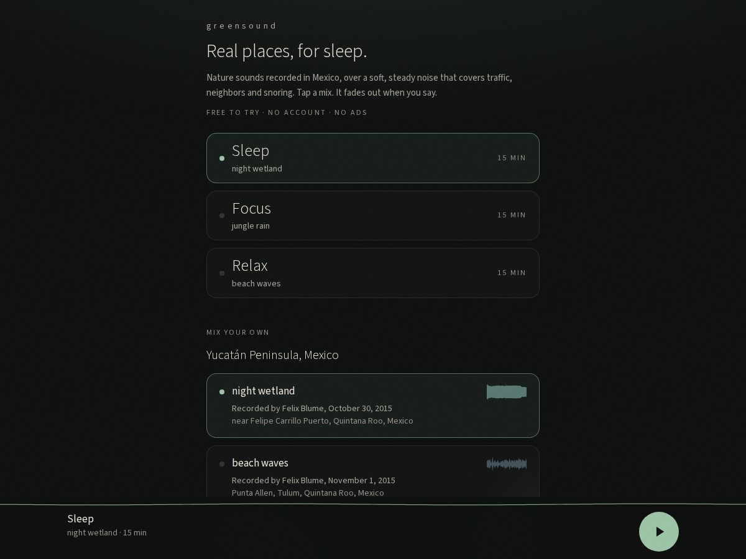Pick the Relax beach waves mix
This screenshot has height=559, width=746.
point(373,273)
